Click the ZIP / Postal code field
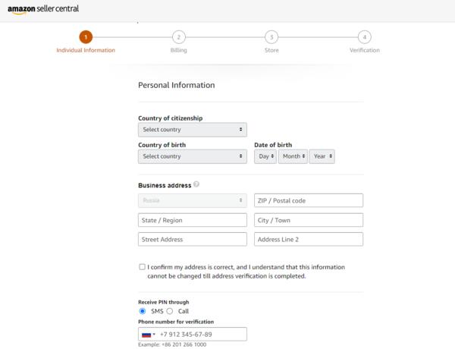Screen dimensions: 455x349 tap(309, 200)
